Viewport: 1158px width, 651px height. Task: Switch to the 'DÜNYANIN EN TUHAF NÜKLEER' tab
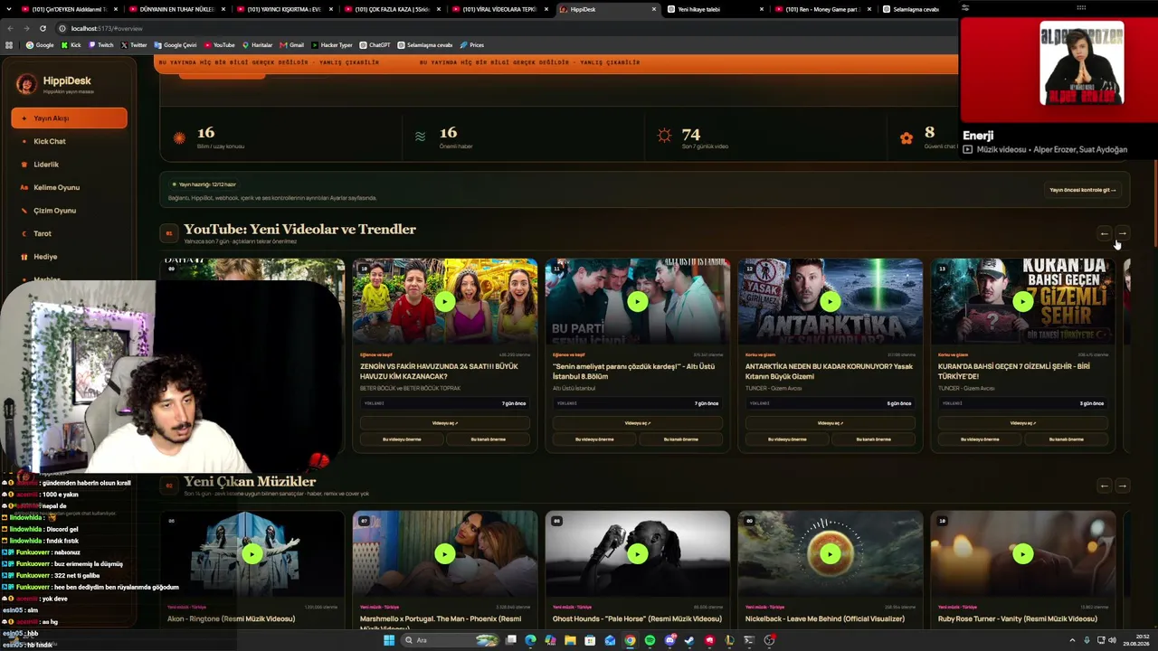(x=176, y=9)
